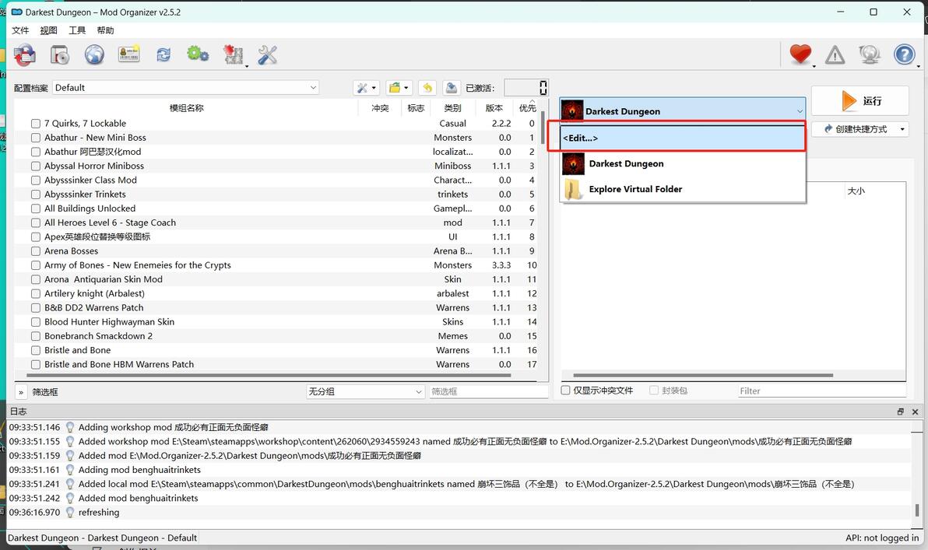
Task: Open the 文件 menu
Action: pos(20,30)
